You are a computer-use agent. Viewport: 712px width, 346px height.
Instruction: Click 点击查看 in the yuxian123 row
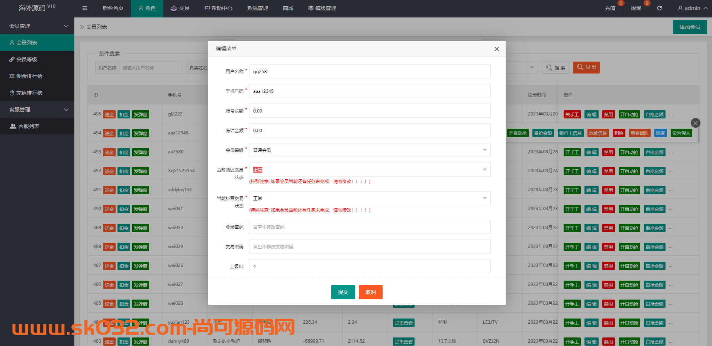tap(404, 323)
